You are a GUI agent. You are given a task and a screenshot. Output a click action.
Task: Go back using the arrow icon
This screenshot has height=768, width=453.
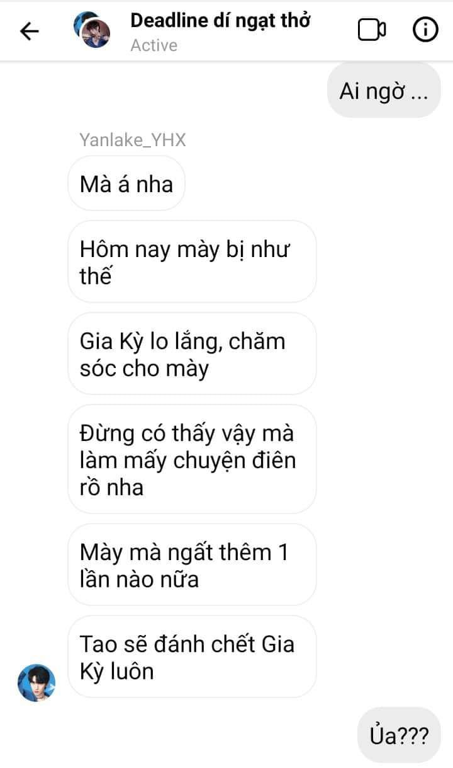[x=30, y=31]
